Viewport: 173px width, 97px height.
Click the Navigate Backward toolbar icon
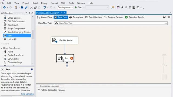tap(4, 7)
